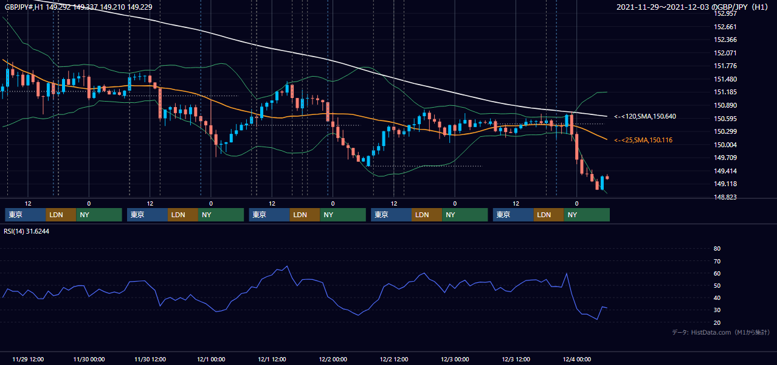Click the 12/3 00:00 date label
The width and height of the screenshot is (777, 365).
tap(455, 359)
